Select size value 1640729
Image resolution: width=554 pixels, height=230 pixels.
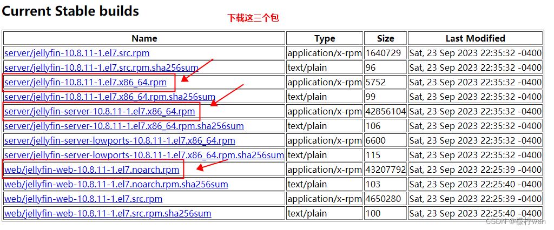(x=384, y=53)
